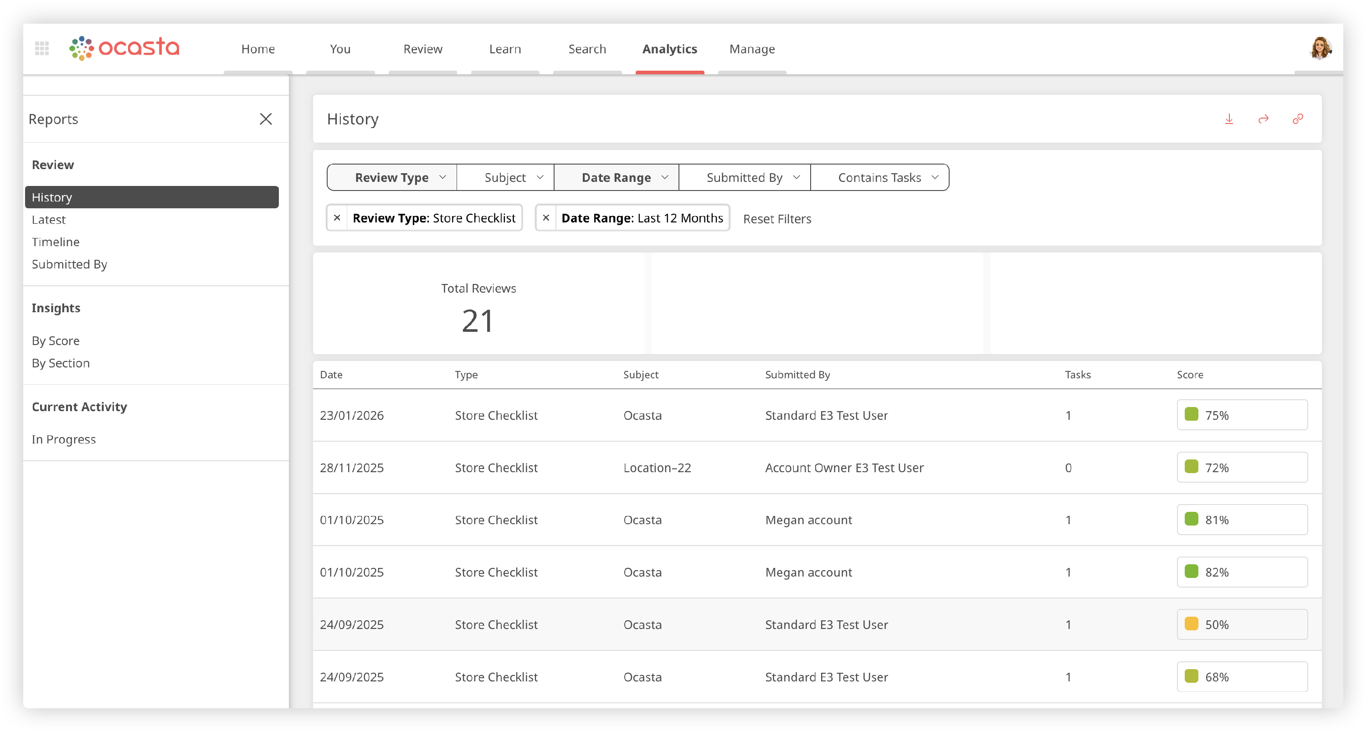
Task: Click the share arrow icon
Action: click(1263, 119)
